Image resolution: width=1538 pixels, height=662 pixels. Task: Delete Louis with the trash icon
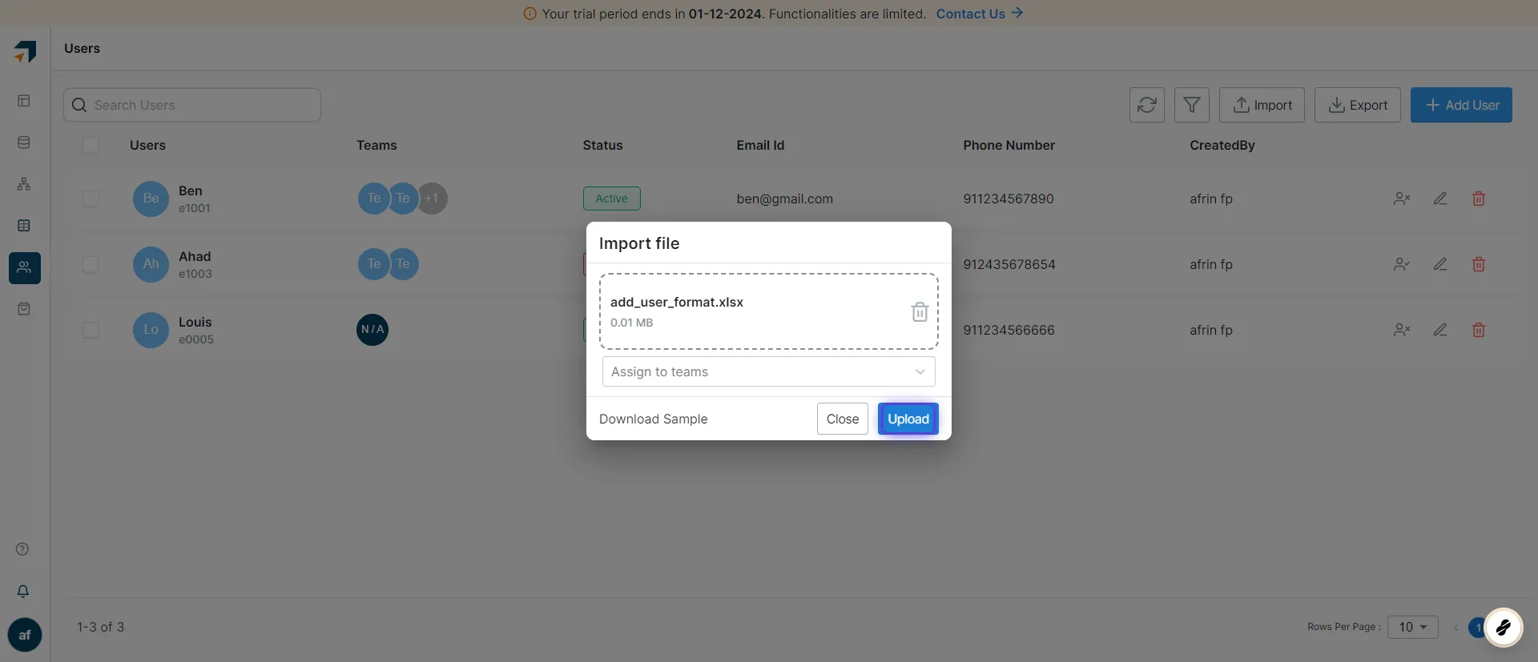pyautogui.click(x=1479, y=330)
